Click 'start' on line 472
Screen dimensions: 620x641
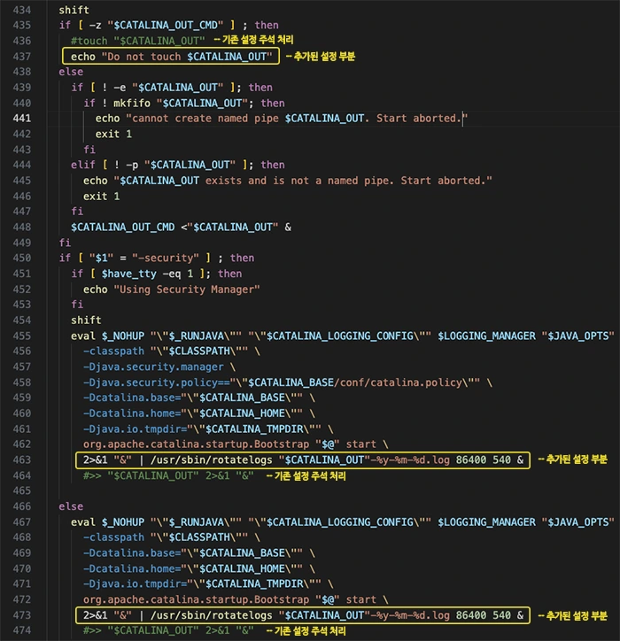(x=360, y=600)
